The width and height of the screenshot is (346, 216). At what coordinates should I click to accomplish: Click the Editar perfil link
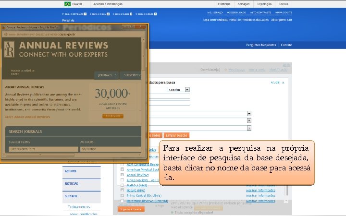pos(278,20)
